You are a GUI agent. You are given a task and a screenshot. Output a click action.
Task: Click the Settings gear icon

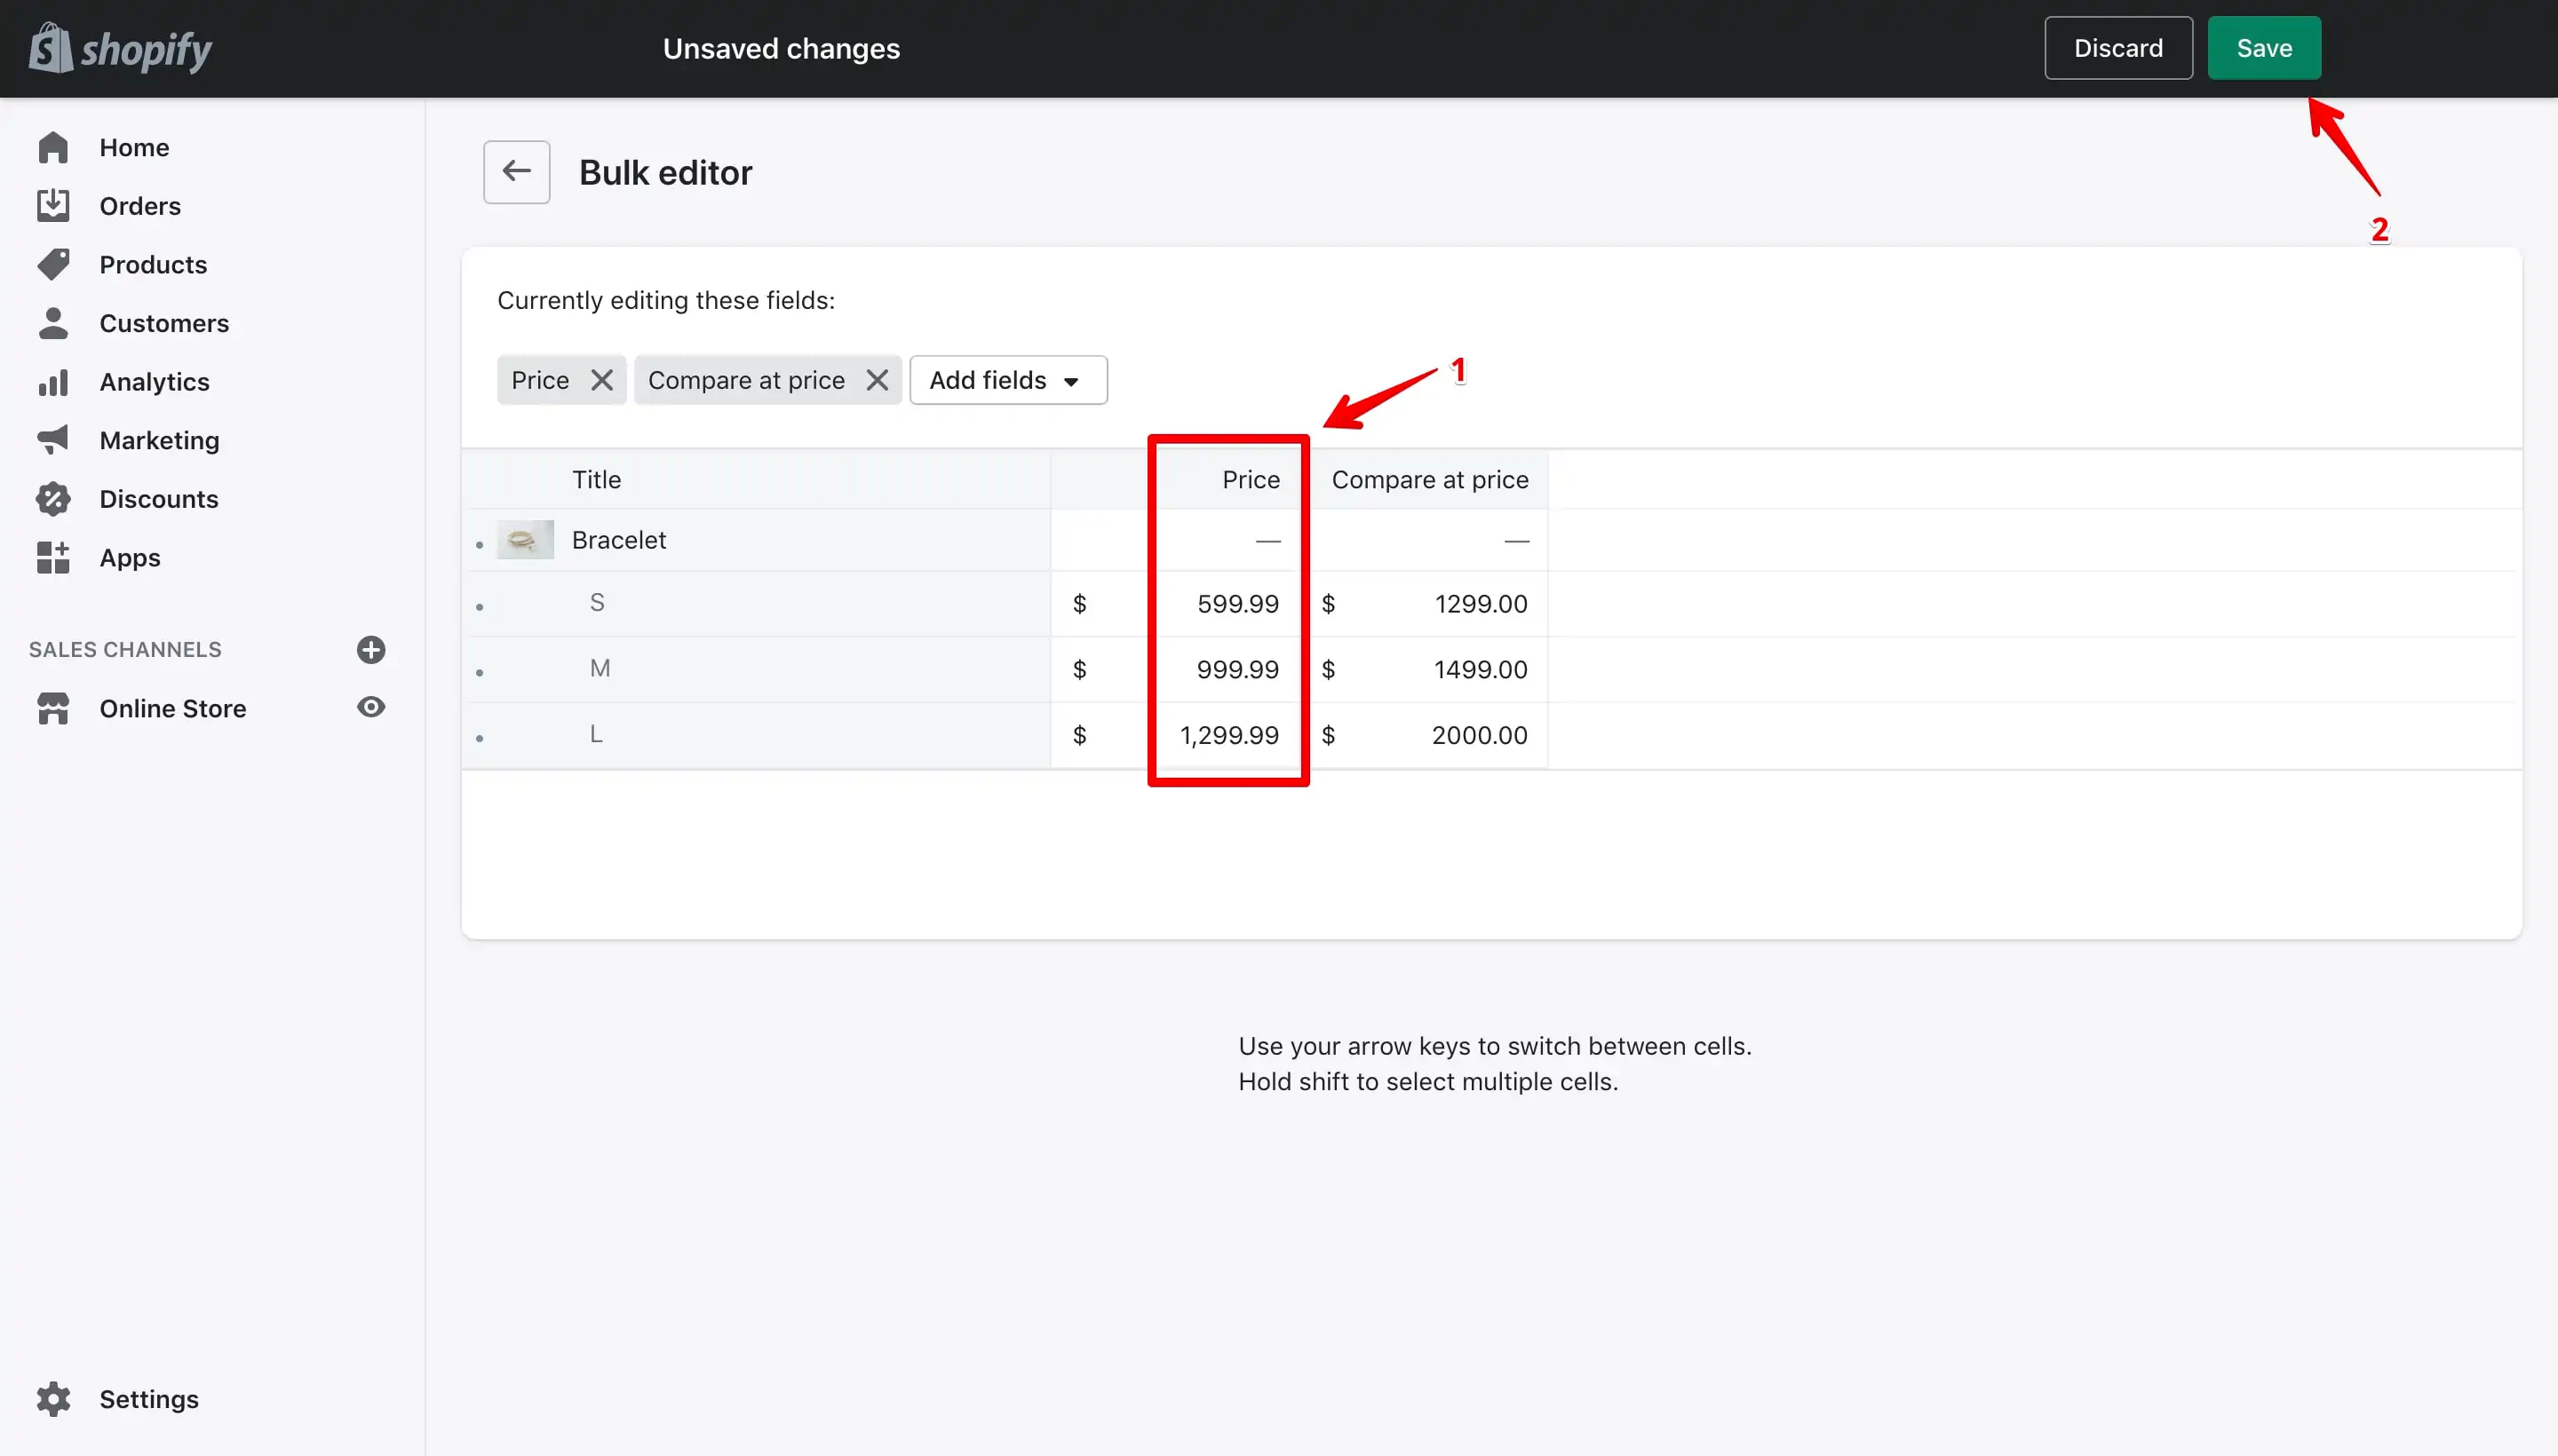53,1400
